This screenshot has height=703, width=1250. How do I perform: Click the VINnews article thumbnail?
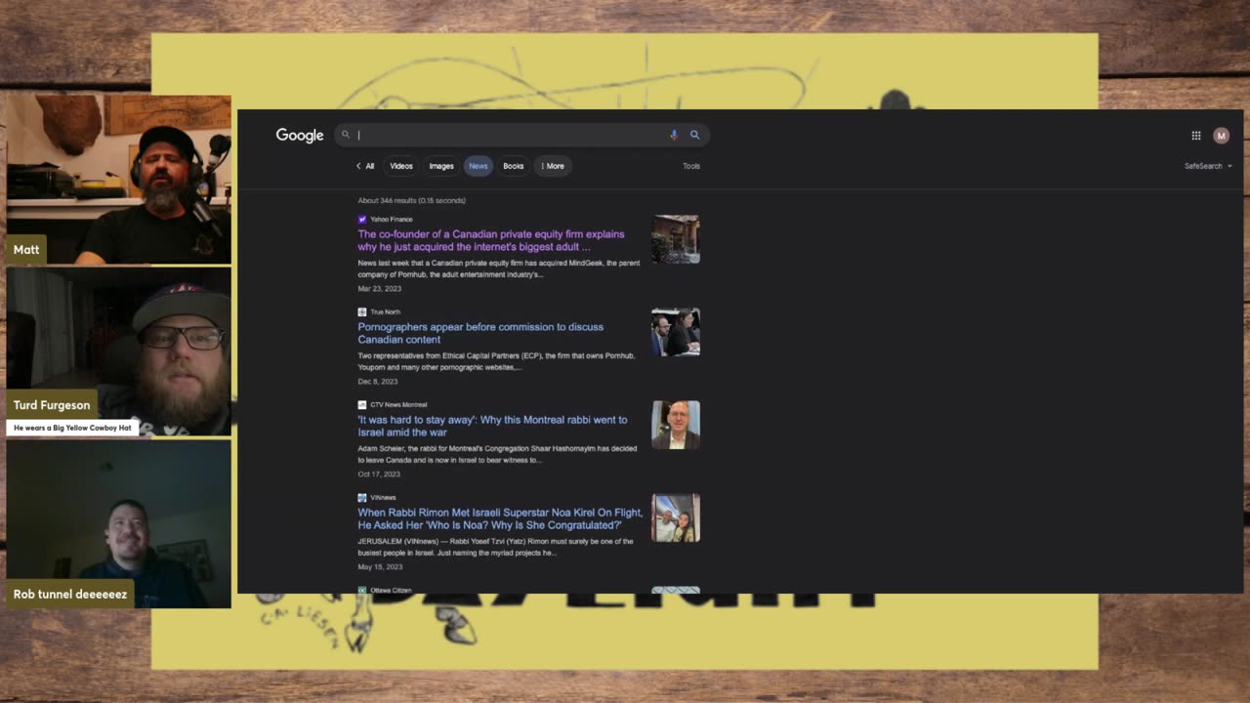pos(676,517)
